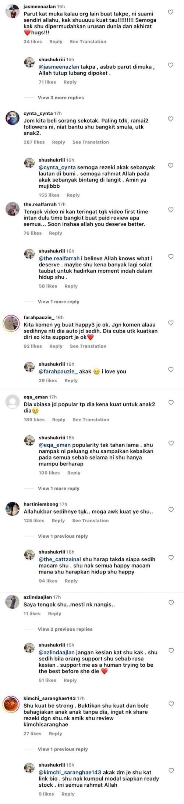184x804 pixels.
Task: Toggle like on shushukriii's reply to @kimchi_saranghae143
Action: coord(171,770)
